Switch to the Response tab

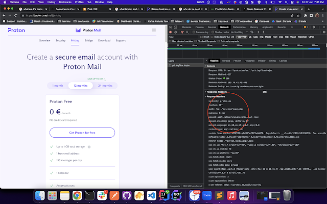click(x=249, y=61)
